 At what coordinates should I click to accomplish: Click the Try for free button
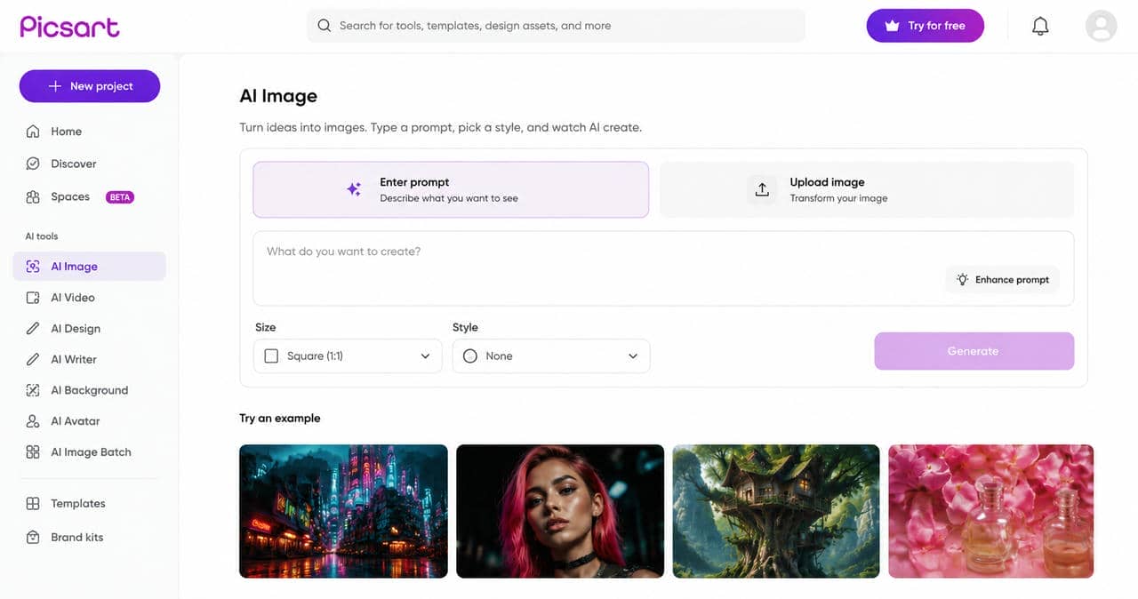926,26
